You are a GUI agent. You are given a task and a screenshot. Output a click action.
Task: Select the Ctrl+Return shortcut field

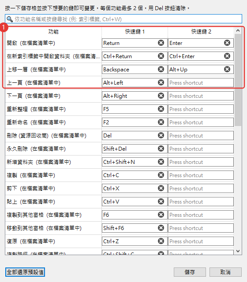click(x=135, y=56)
